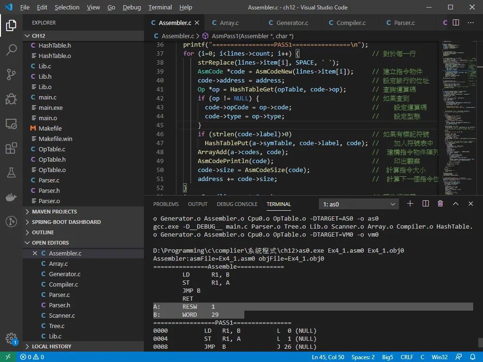Open the Manage gear icon
Image resolution: width=483 pixels, height=362 pixels.
point(11,338)
